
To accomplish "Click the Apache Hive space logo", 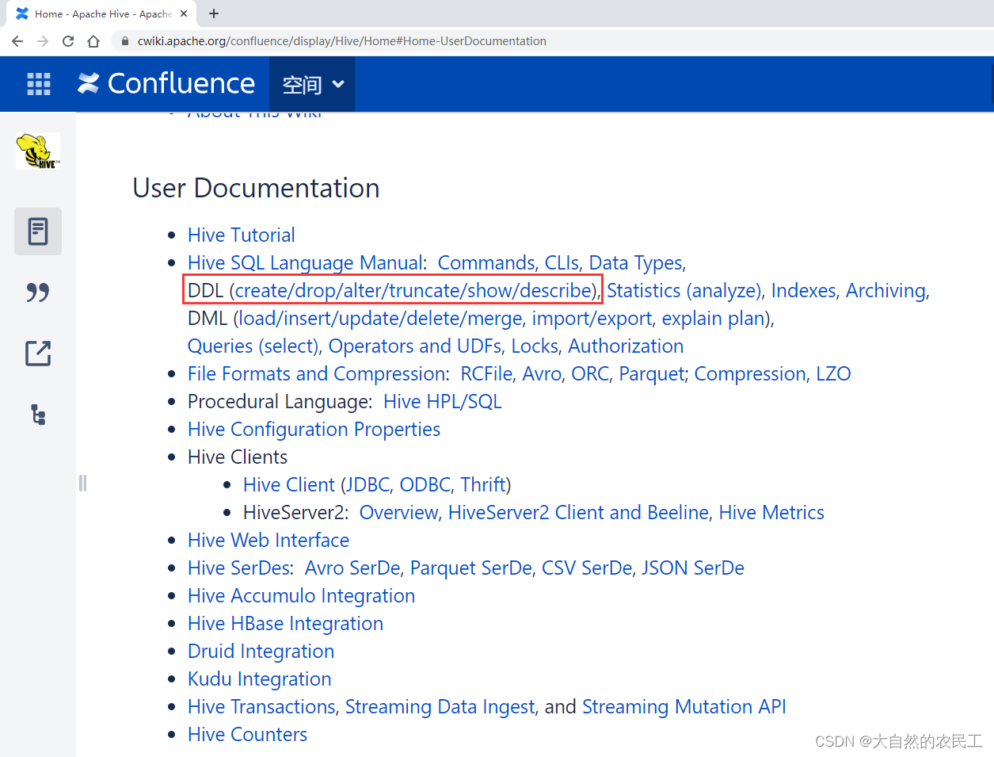I will (38, 151).
